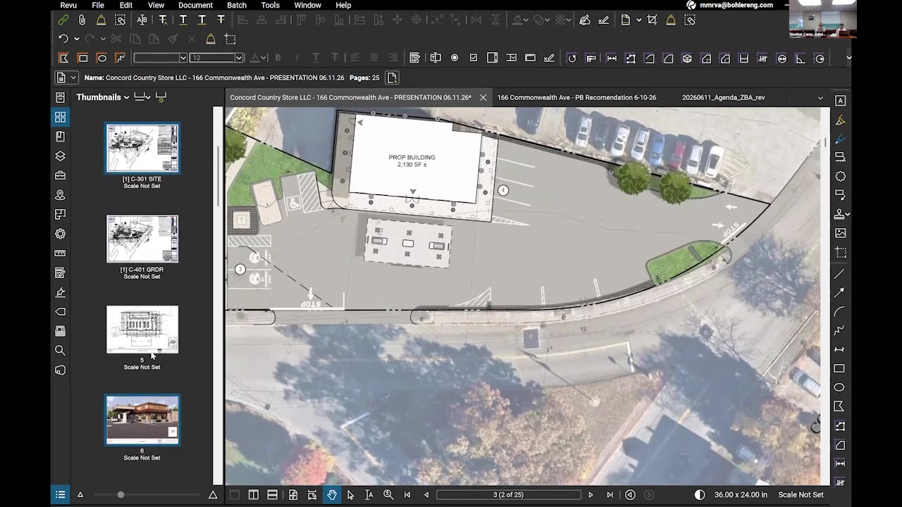Open the Bookmarks panel icon
The height and width of the screenshot is (507, 902).
tap(61, 137)
